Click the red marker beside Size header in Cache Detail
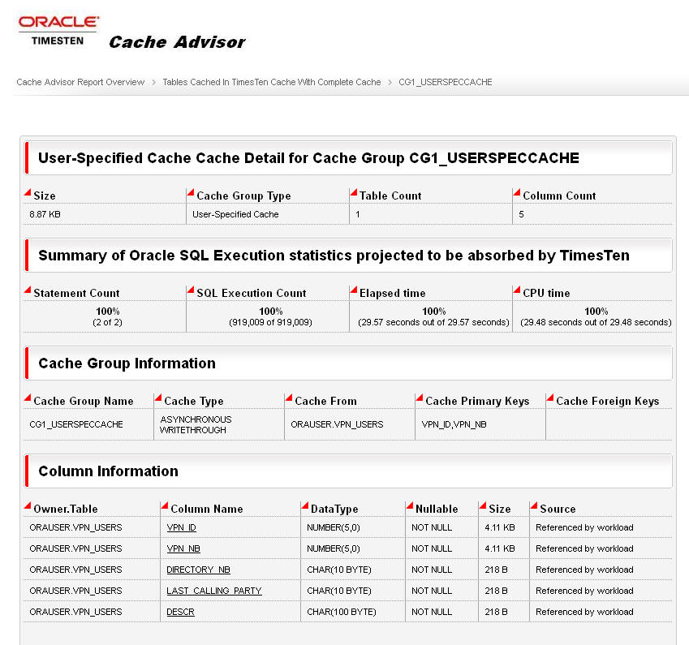 pos(28,192)
